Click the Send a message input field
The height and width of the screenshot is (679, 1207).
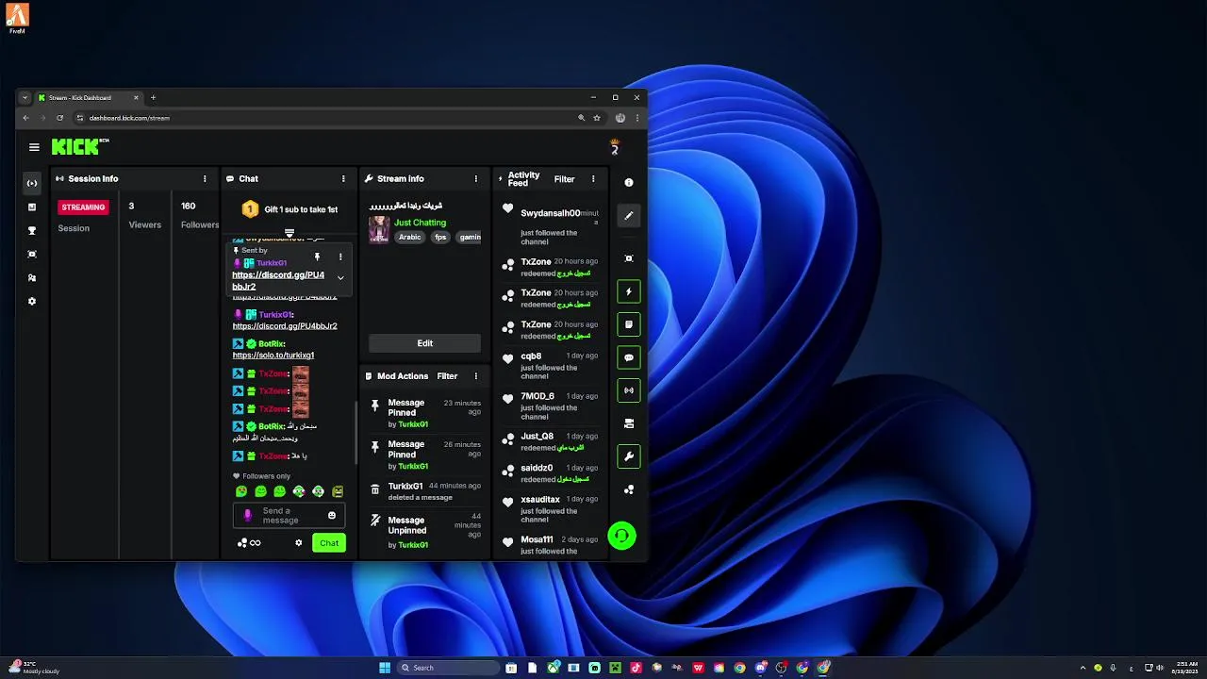[289, 516]
